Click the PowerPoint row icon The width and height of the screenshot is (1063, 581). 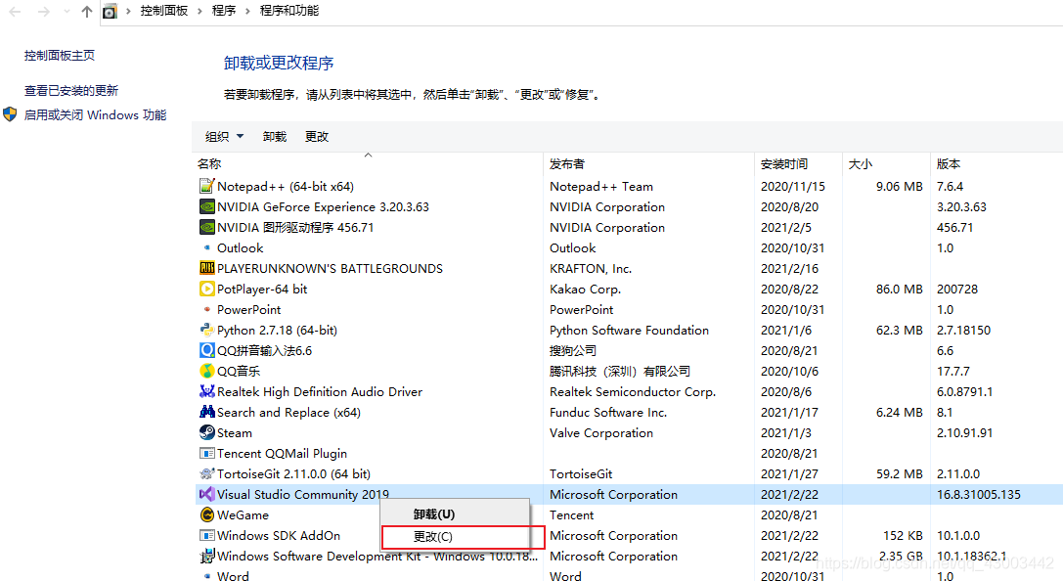tap(206, 309)
